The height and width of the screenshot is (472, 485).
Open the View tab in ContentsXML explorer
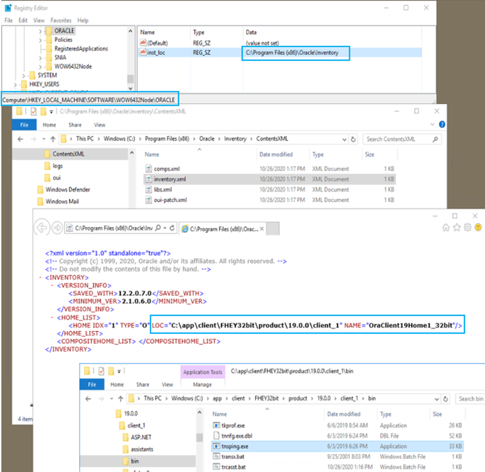click(x=100, y=125)
